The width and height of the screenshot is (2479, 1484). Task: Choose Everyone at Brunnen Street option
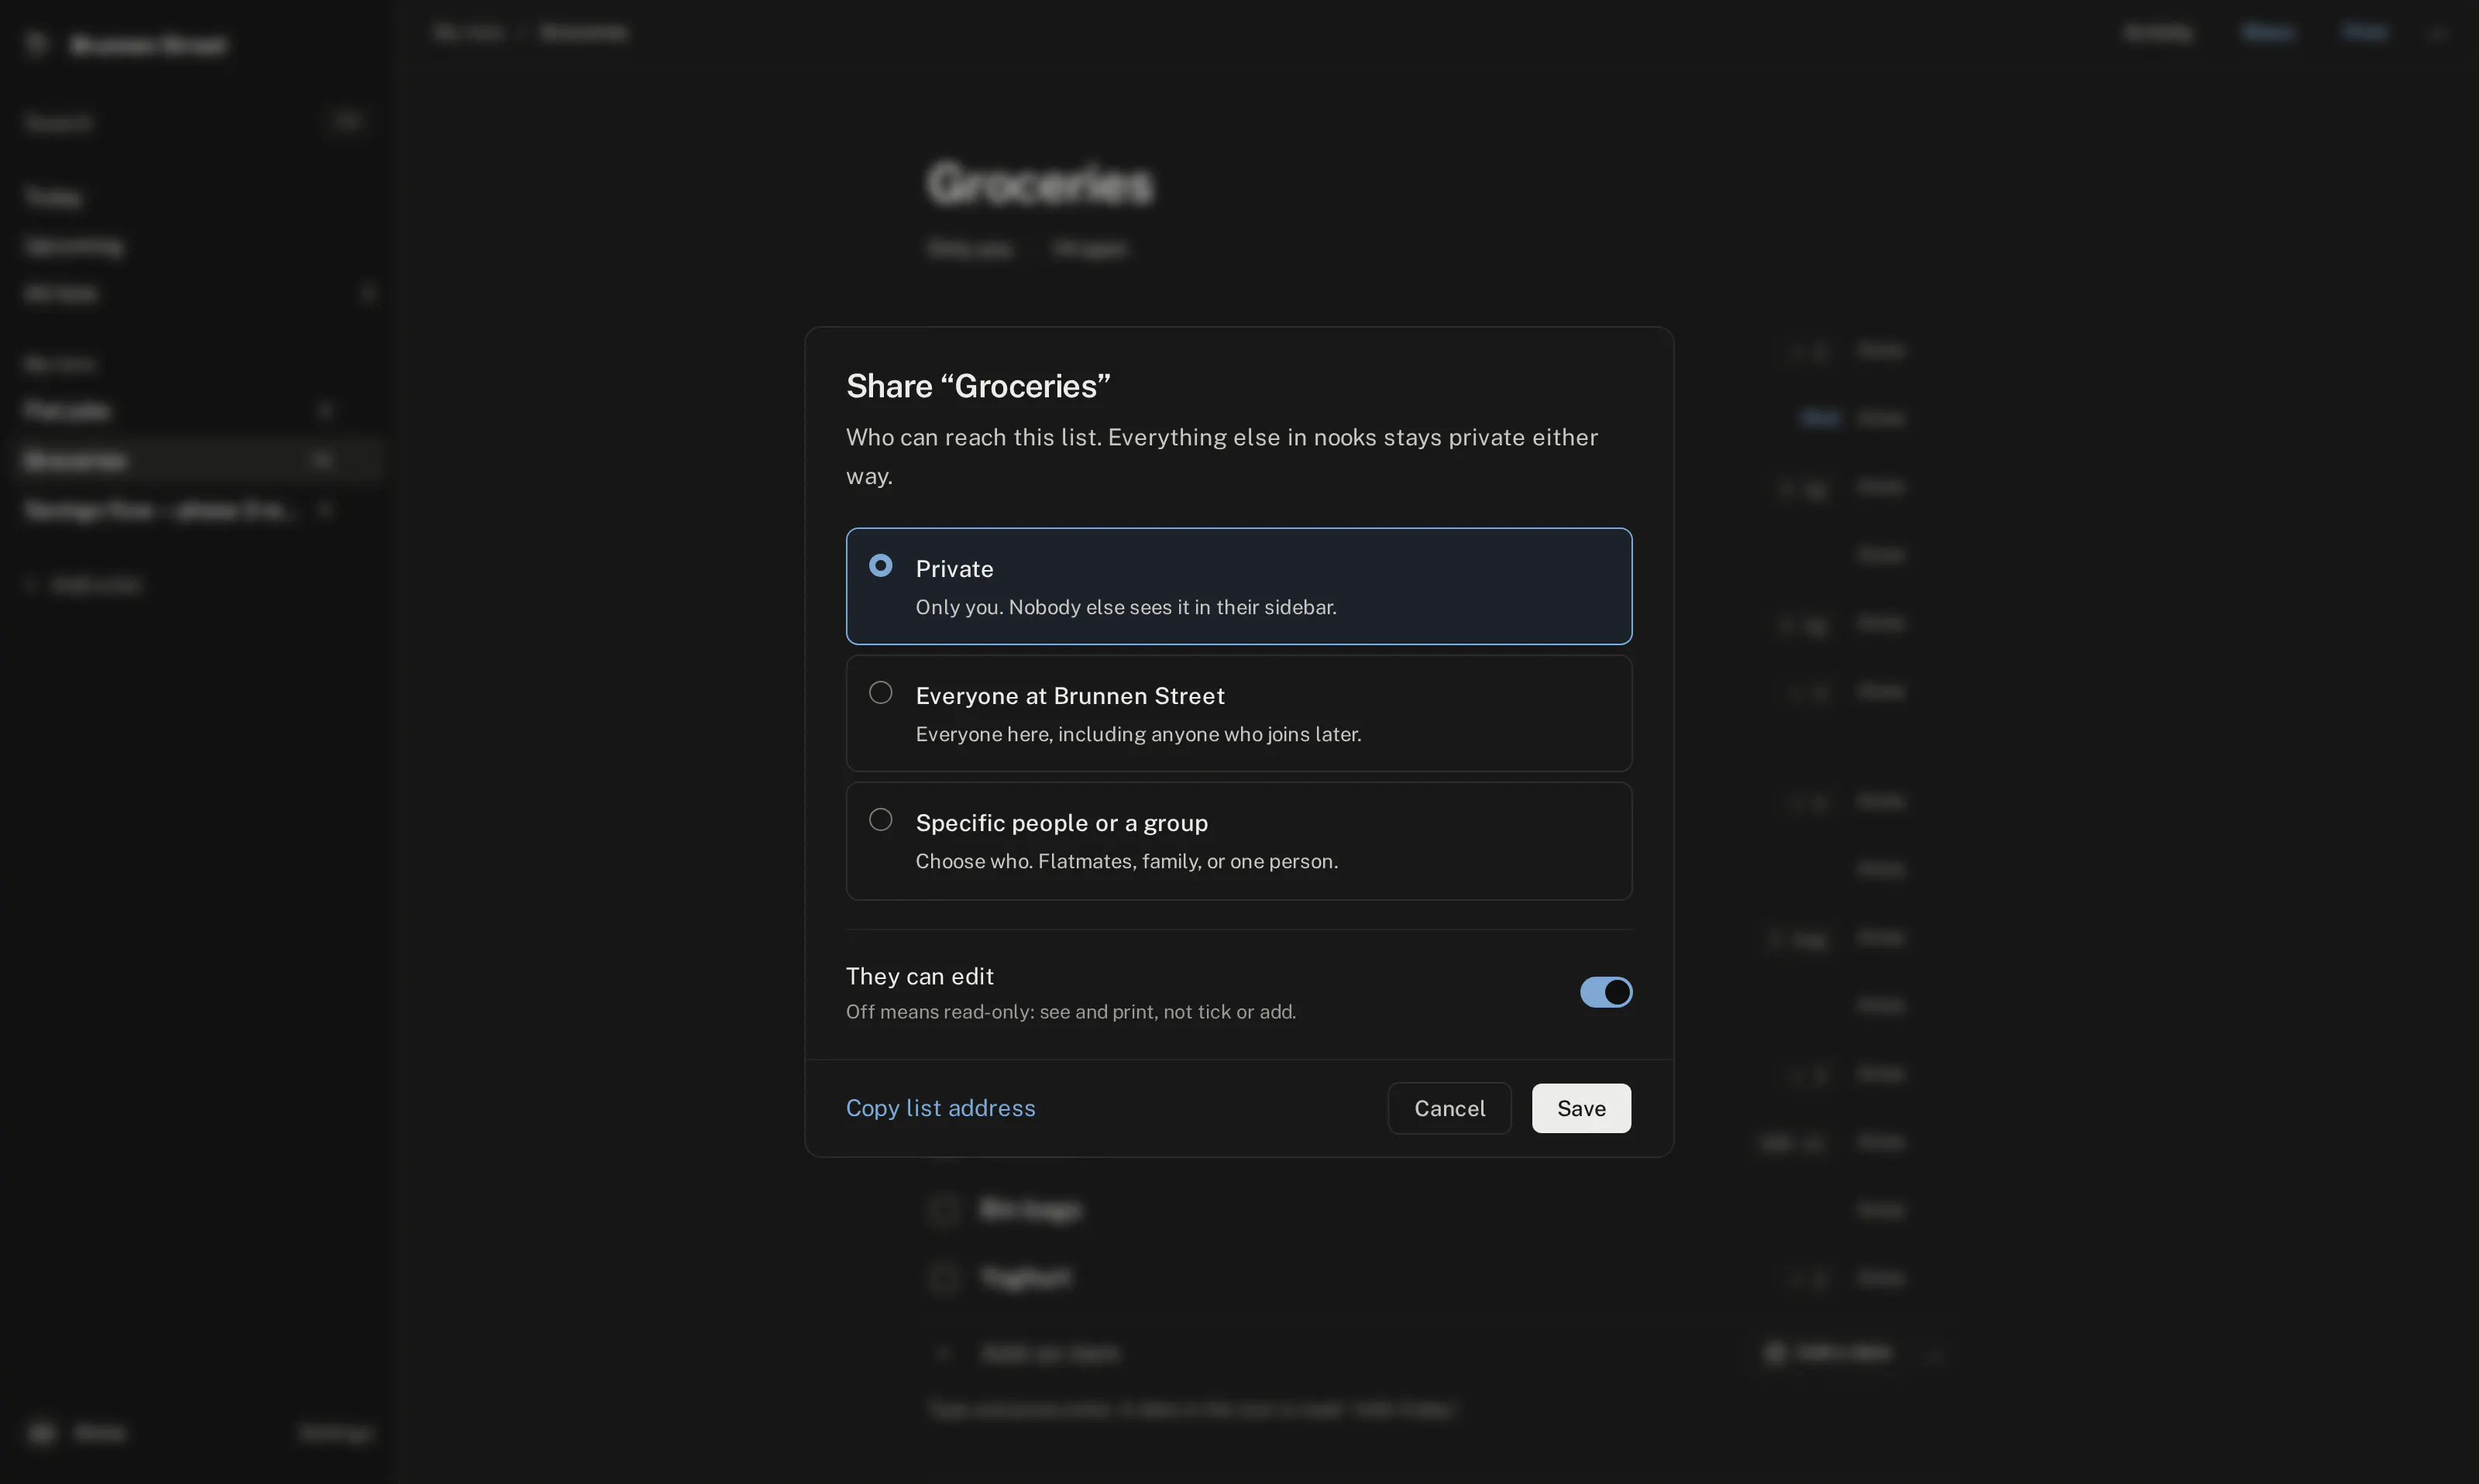tap(1239, 713)
